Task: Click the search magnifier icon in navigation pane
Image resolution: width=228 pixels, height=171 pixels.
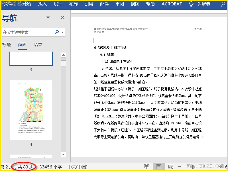Action: pos(57,32)
